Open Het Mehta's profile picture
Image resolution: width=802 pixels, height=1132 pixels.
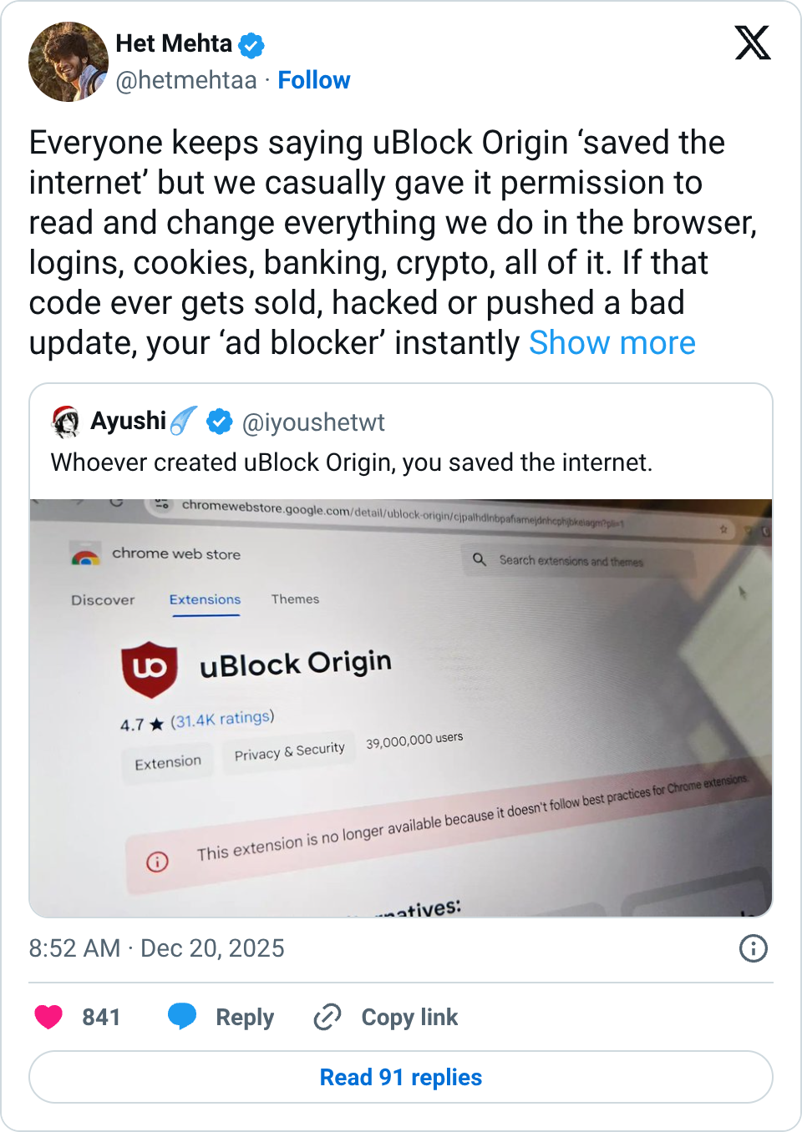69,62
